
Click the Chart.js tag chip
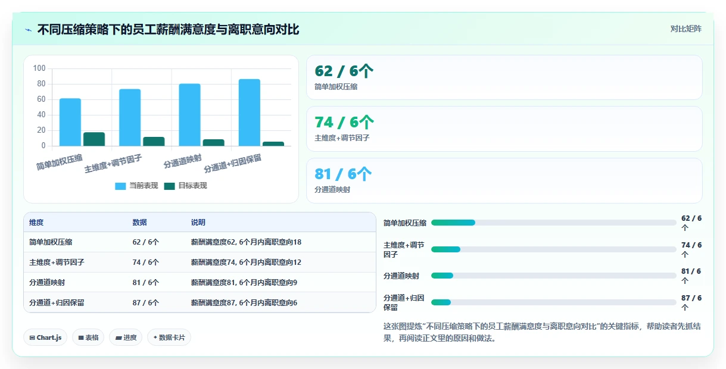click(x=45, y=337)
